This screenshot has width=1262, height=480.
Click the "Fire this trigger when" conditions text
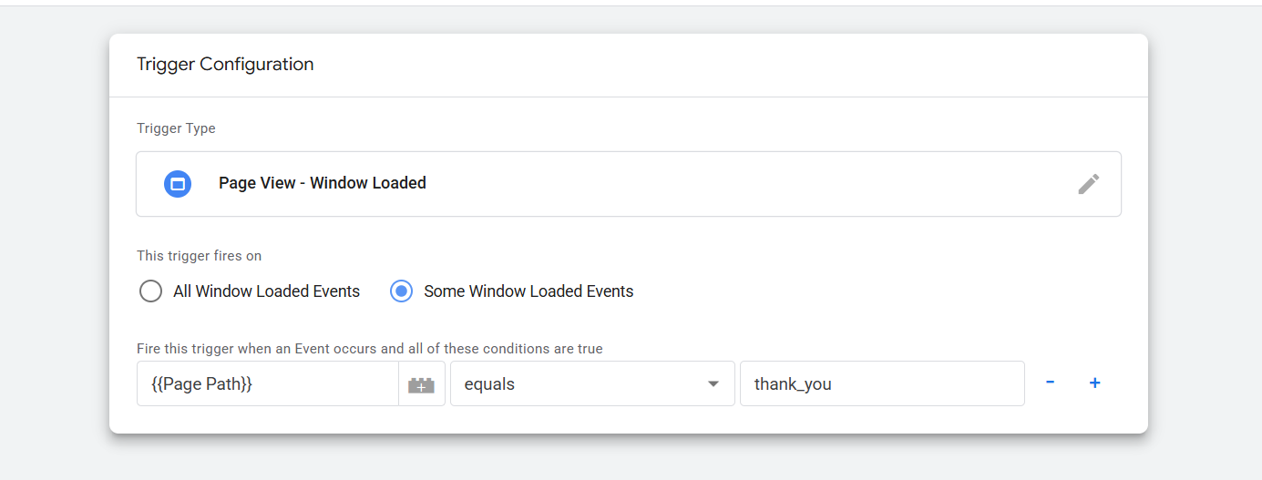[x=369, y=349]
